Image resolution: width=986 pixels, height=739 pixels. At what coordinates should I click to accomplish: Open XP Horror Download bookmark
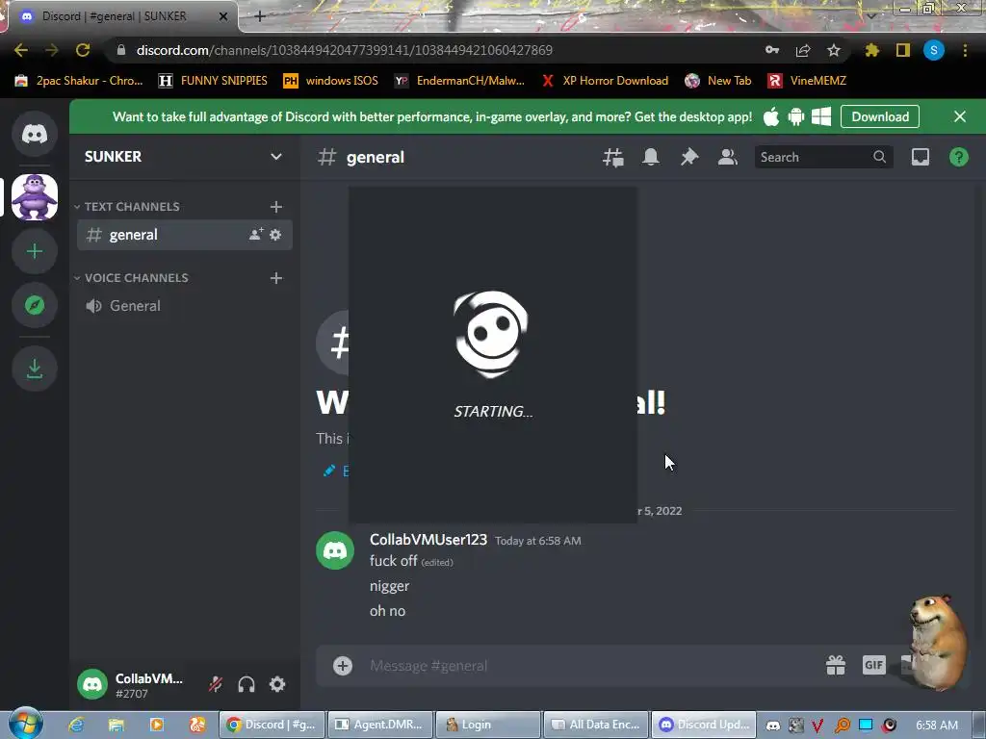pos(606,81)
